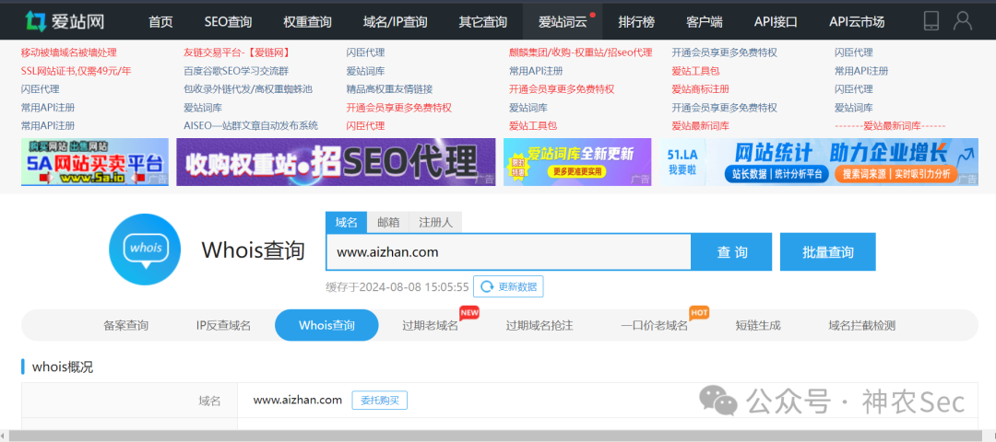Viewport: 996px width, 442px height.
Task: Switch to IP反查域名 tab
Action: click(223, 326)
